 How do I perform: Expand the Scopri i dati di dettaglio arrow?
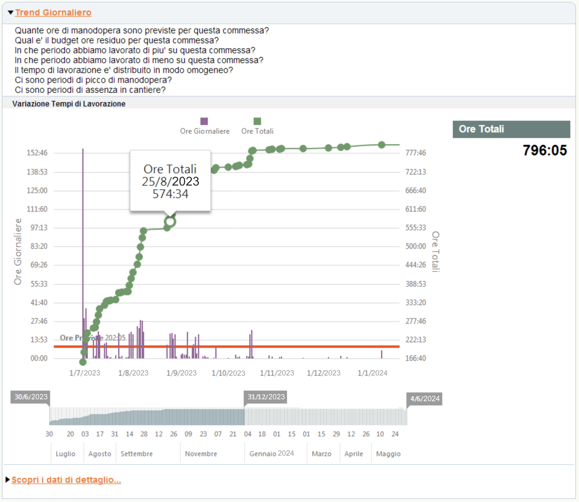[x=8, y=480]
